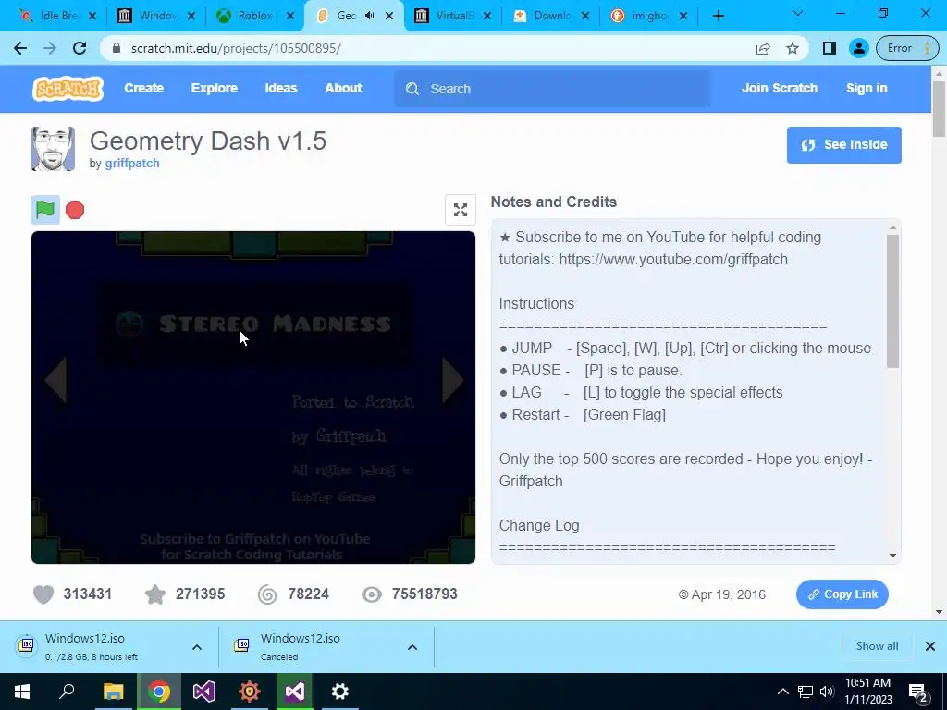Click the Chrome icon on the taskbar
The height and width of the screenshot is (710, 947).
point(159,692)
